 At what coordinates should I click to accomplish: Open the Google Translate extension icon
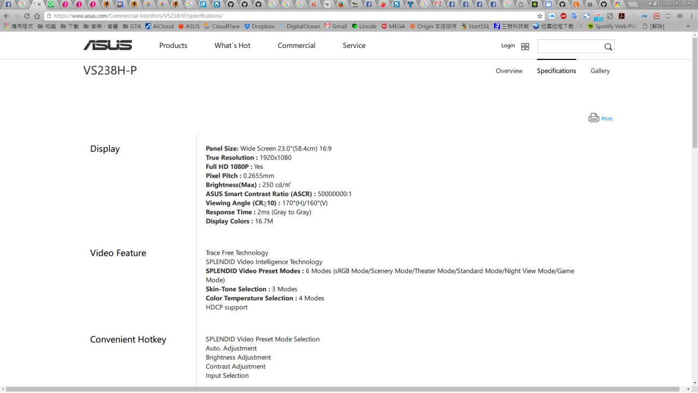[575, 16]
